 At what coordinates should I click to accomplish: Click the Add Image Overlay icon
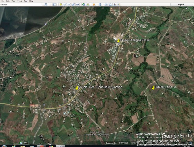point(73,5)
